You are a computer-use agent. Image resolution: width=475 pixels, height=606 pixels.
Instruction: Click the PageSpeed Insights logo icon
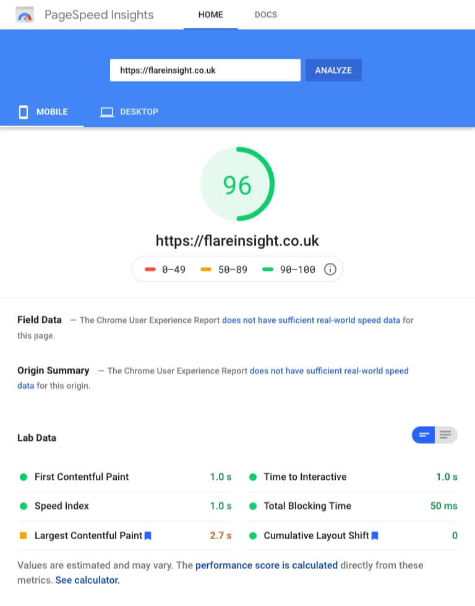coord(24,15)
